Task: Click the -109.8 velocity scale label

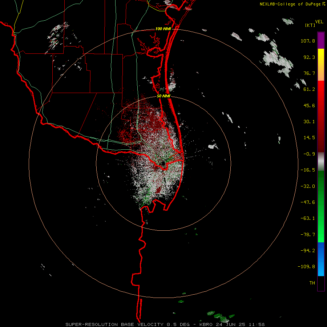Action: point(306,267)
